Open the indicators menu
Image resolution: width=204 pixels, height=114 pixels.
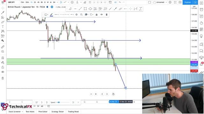[77, 2]
